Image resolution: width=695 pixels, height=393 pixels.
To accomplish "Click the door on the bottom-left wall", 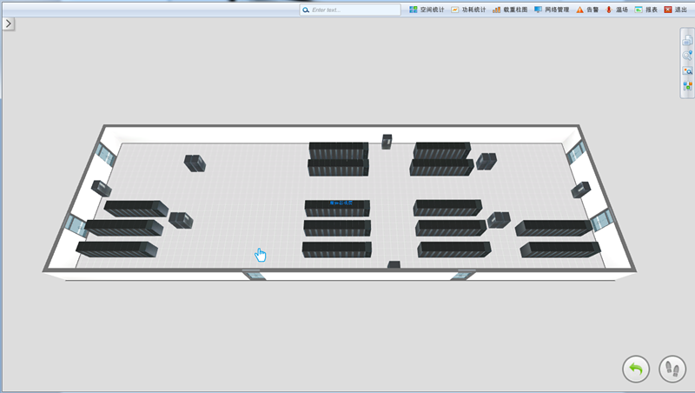I will click(255, 275).
